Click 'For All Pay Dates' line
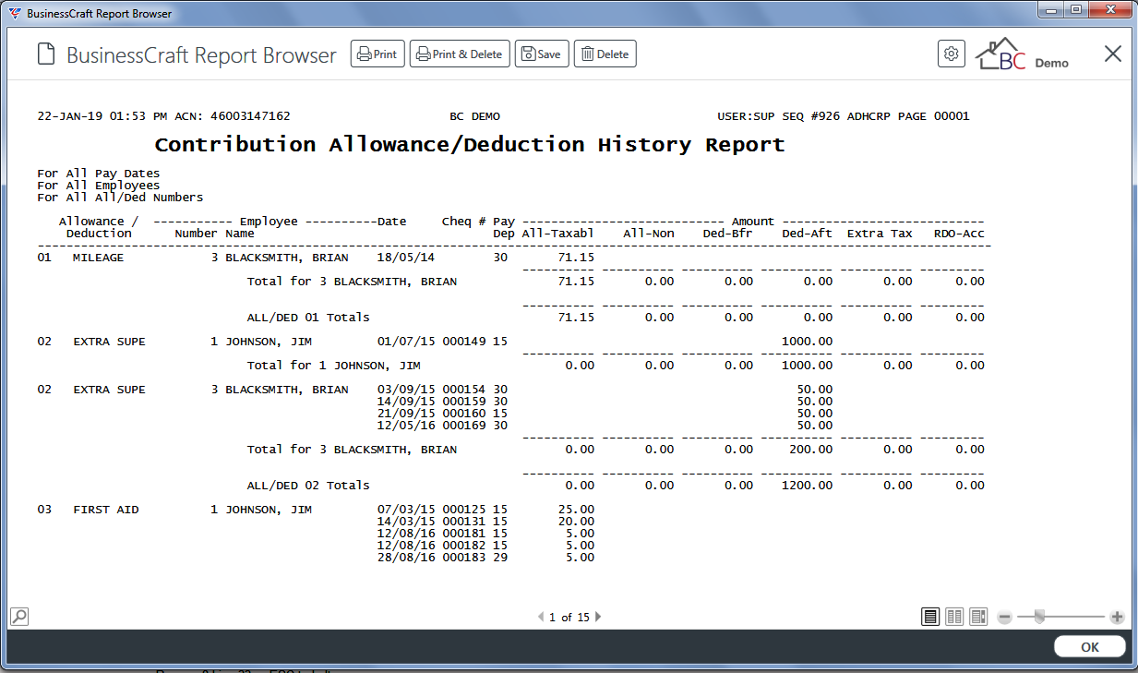Screen dimensions: 1138x673 pos(99,174)
